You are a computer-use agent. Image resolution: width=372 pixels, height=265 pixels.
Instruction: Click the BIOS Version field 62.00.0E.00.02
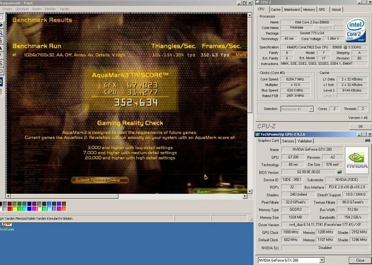tap(308, 172)
